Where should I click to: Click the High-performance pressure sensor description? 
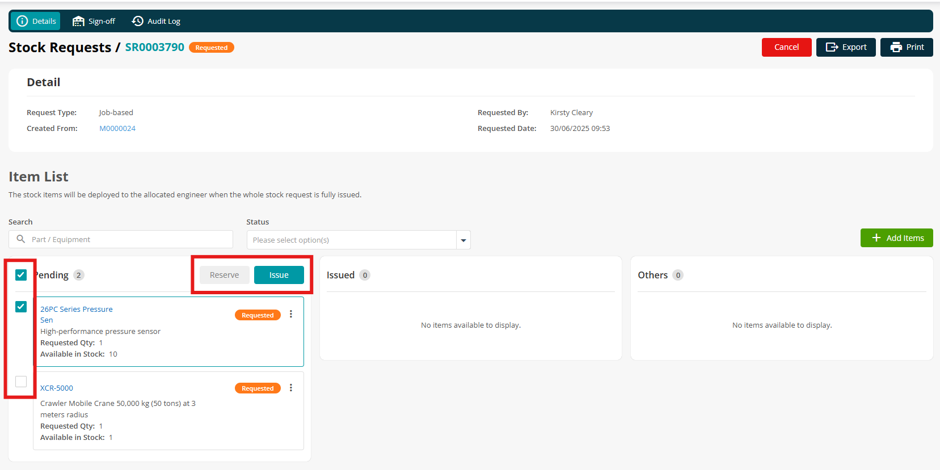click(x=100, y=331)
